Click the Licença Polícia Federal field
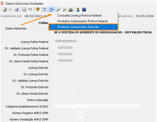The height and width of the screenshot is (122, 157). (x=98, y=41)
